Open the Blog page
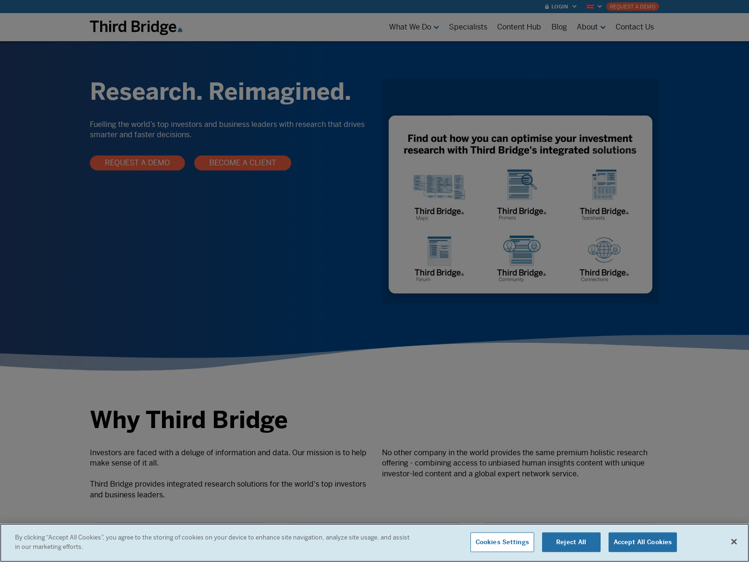Screen dimensions: 749x562 [559, 27]
